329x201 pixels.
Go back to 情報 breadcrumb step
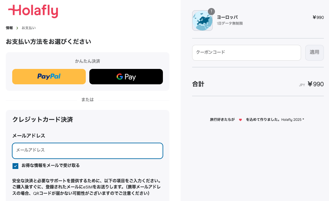pyautogui.click(x=9, y=28)
